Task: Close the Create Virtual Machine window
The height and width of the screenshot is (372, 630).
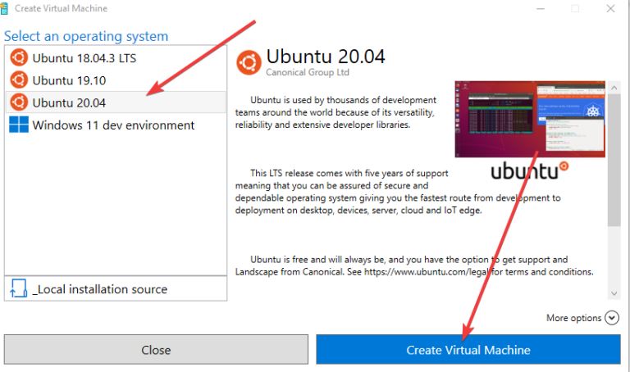Action: point(610,8)
